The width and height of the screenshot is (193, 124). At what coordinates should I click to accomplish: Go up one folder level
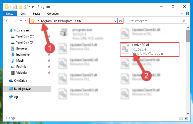click(26, 21)
